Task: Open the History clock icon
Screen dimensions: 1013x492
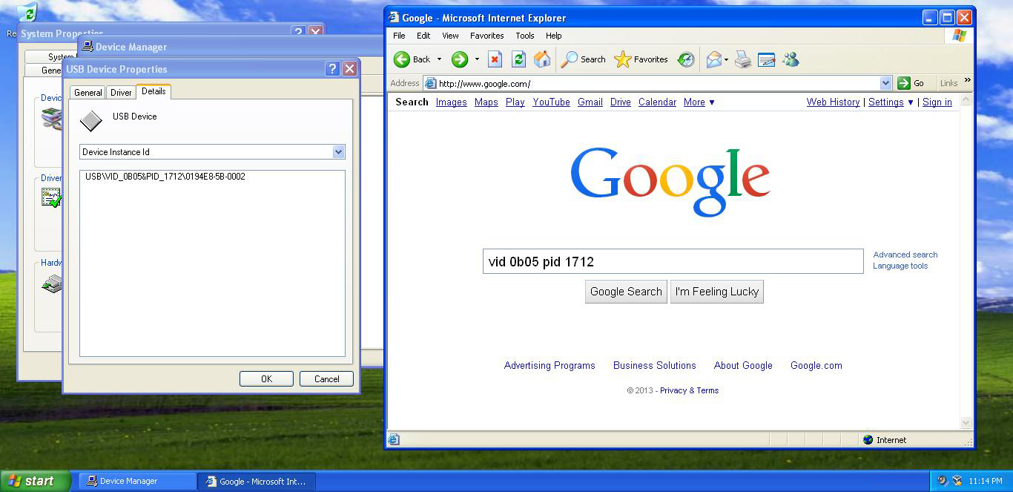Action: click(x=686, y=59)
